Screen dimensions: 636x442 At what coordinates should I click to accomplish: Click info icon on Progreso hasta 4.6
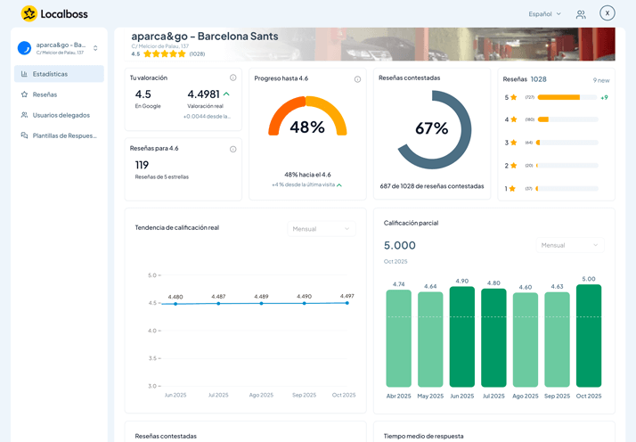click(357, 79)
